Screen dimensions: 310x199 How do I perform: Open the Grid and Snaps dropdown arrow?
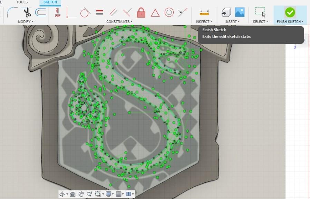pyautogui.click(x=123, y=194)
